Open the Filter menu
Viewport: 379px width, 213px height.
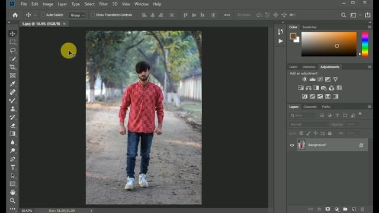[104, 4]
